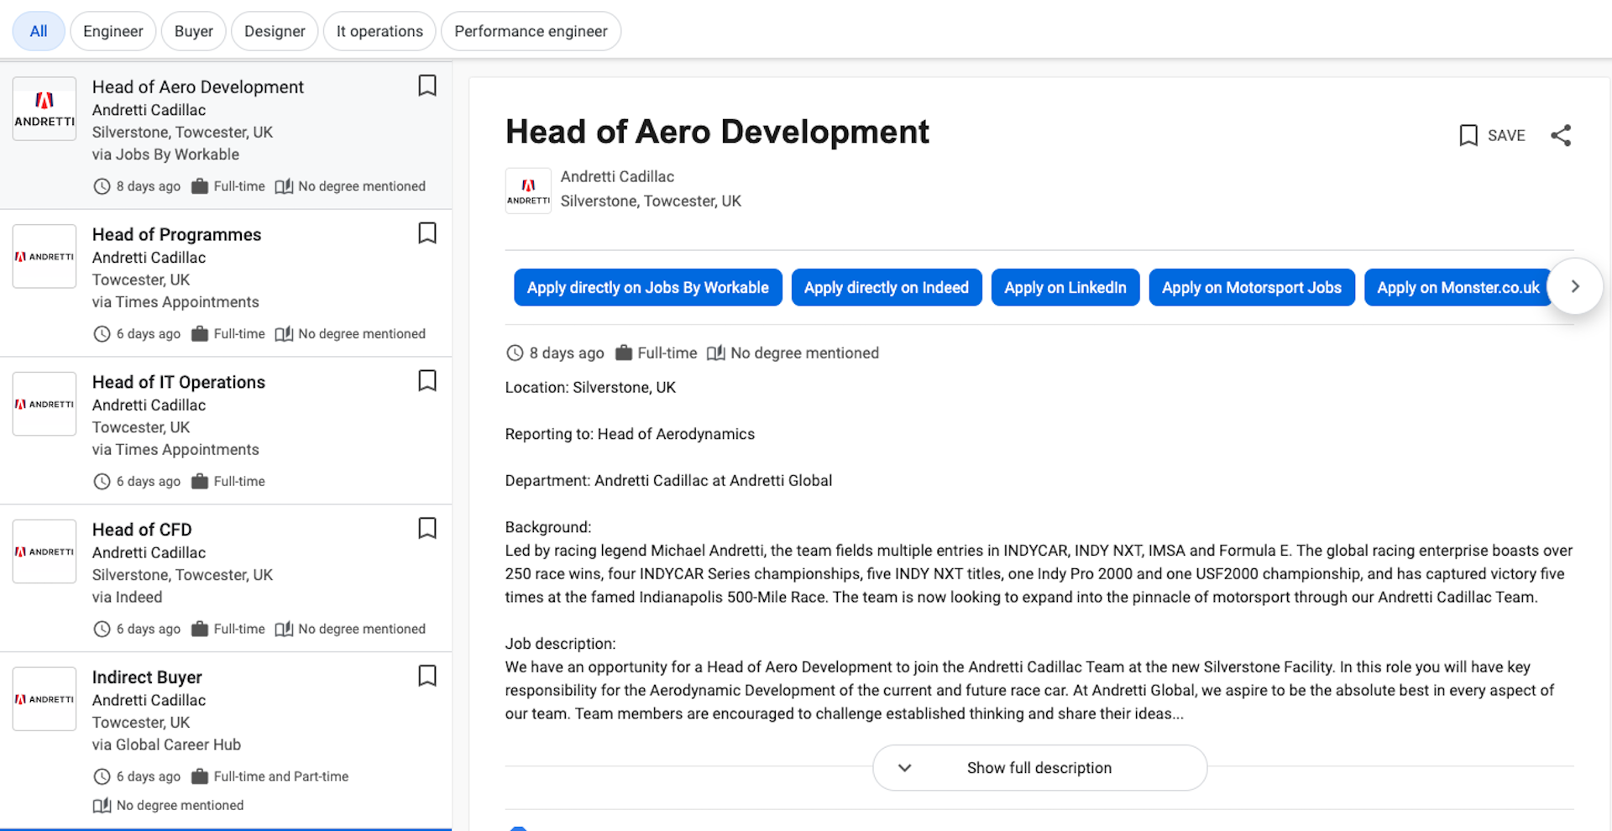
Task: Select the All filter chip
Action: (39, 31)
